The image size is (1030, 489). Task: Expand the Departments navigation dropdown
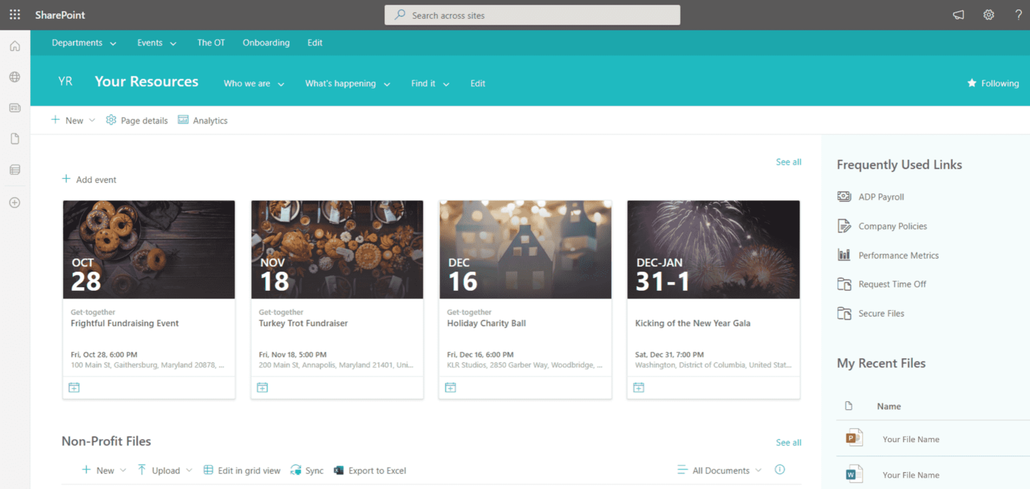pyautogui.click(x=84, y=42)
